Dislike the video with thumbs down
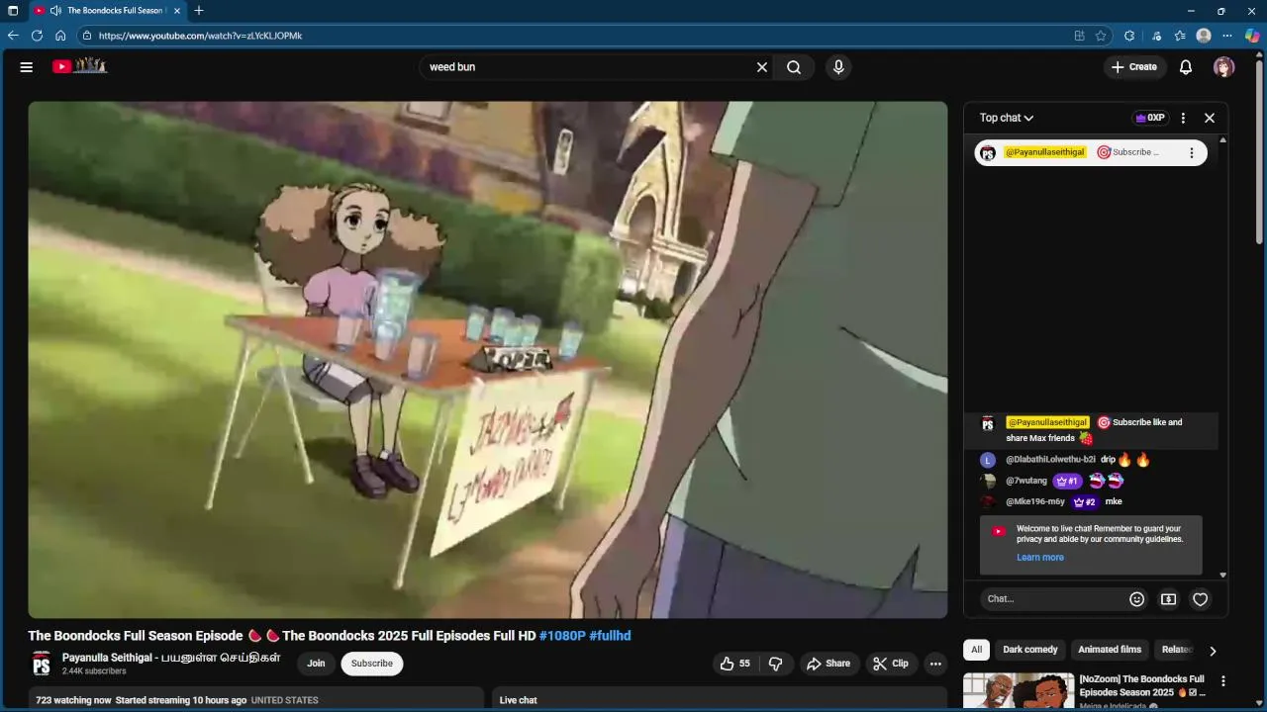Image resolution: width=1267 pixels, height=712 pixels. pos(776,664)
